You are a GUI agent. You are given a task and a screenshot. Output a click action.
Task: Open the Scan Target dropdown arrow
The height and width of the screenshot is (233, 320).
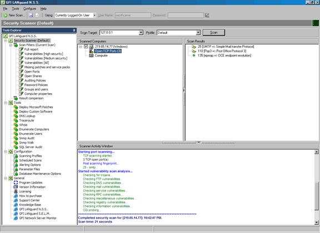[x=141, y=33]
